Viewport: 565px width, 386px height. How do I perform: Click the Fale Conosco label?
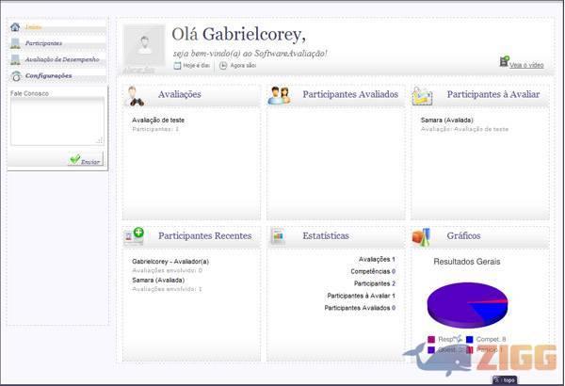click(x=29, y=93)
